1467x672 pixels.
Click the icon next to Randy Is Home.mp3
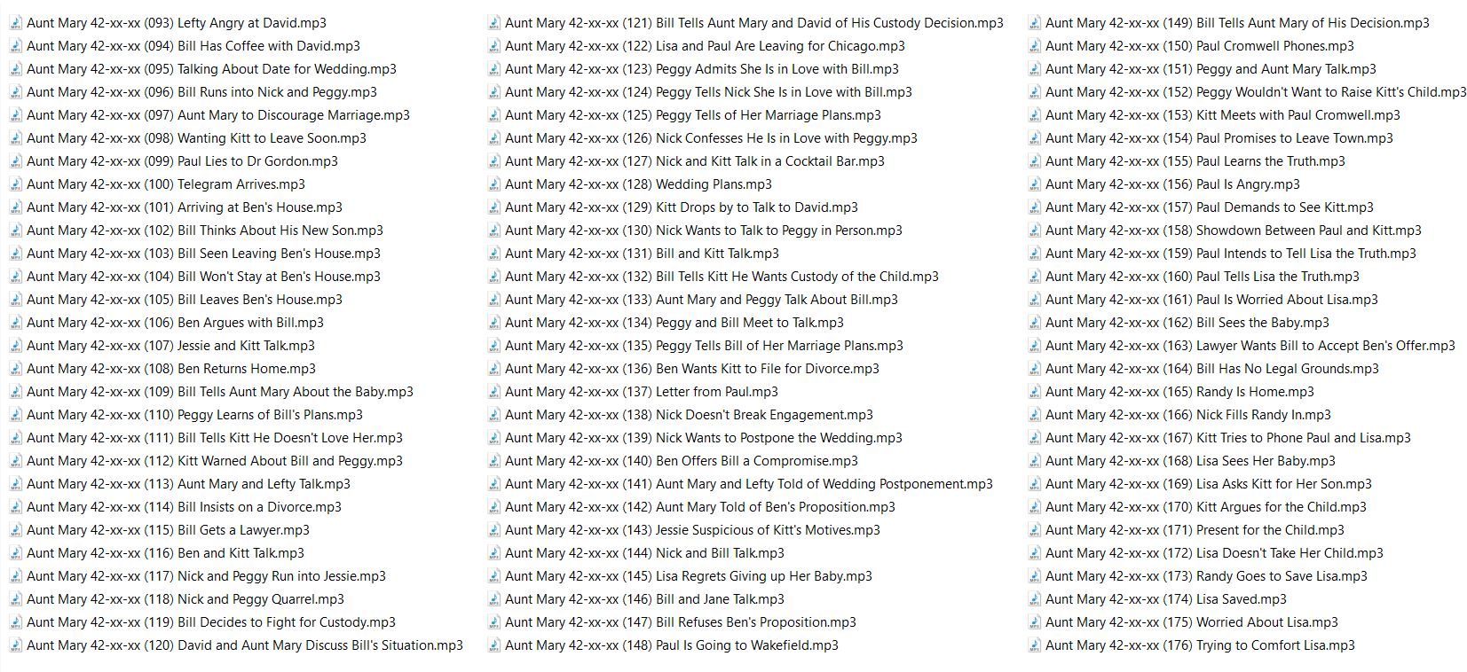pos(1035,392)
